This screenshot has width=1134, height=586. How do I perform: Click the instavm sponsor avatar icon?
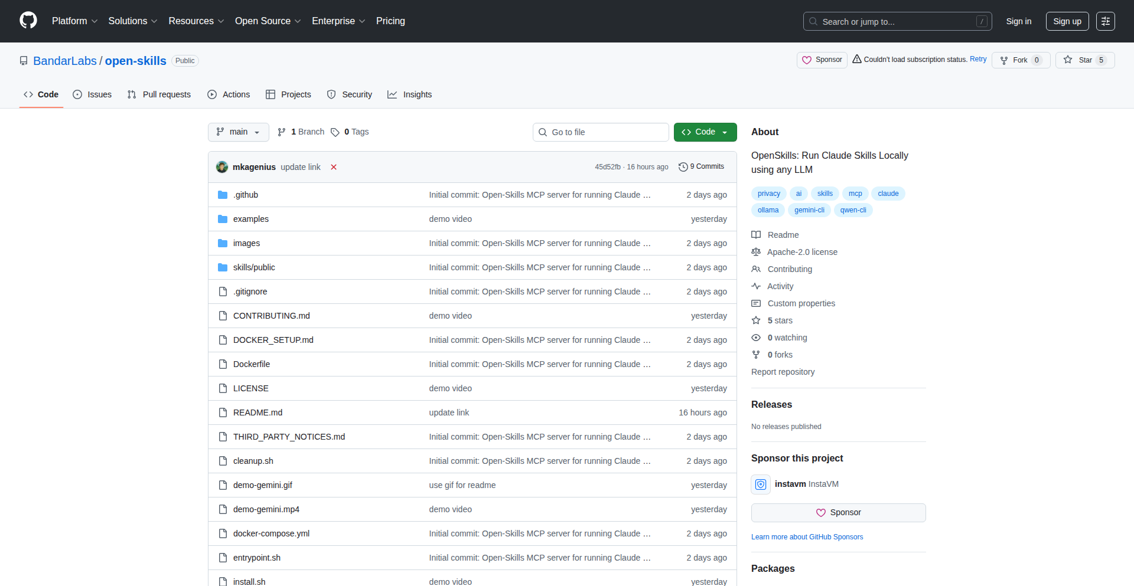761,484
